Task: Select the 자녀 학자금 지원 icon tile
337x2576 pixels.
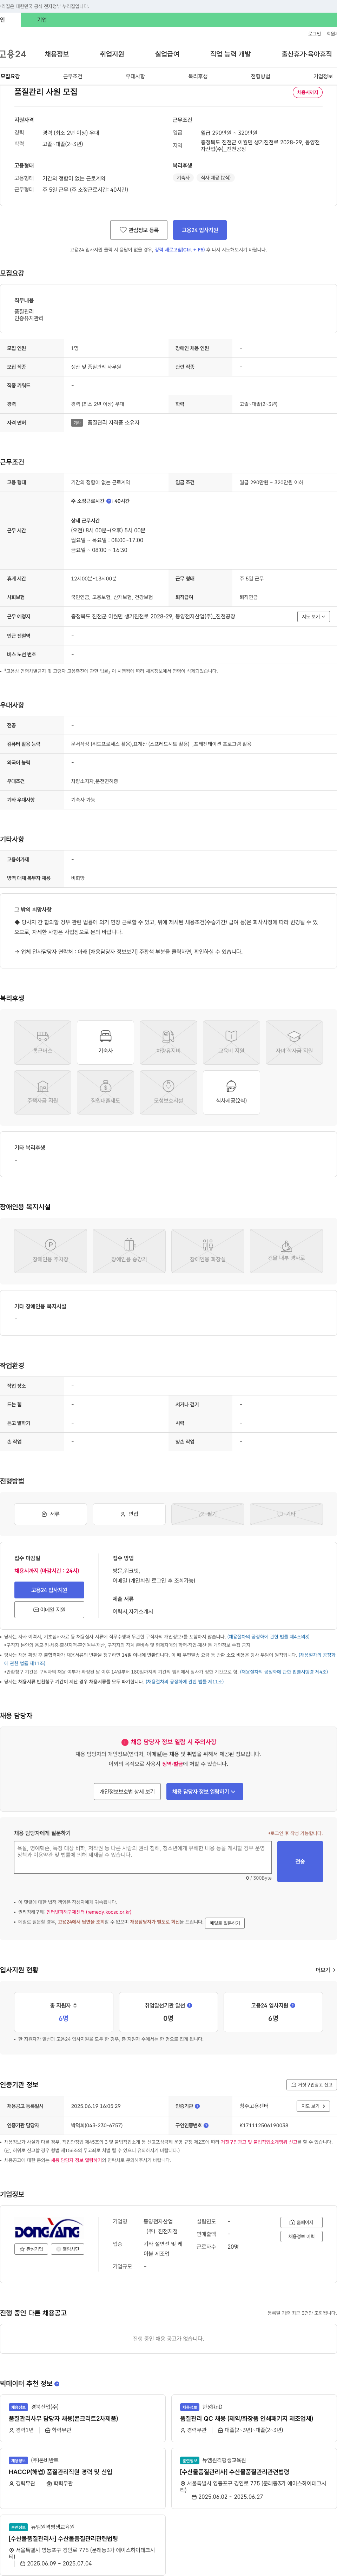Action: [x=294, y=1042]
